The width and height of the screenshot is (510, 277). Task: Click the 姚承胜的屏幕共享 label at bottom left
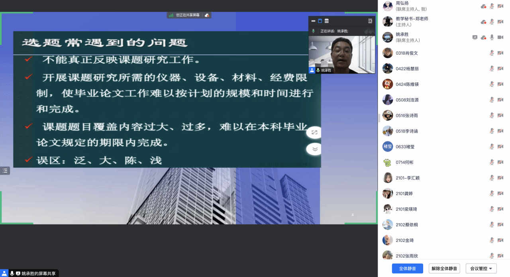(39, 273)
